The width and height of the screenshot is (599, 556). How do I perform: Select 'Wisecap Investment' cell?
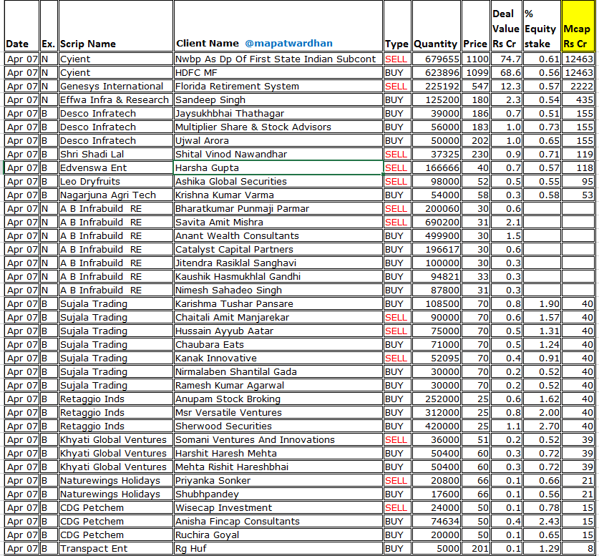[x=278, y=508]
